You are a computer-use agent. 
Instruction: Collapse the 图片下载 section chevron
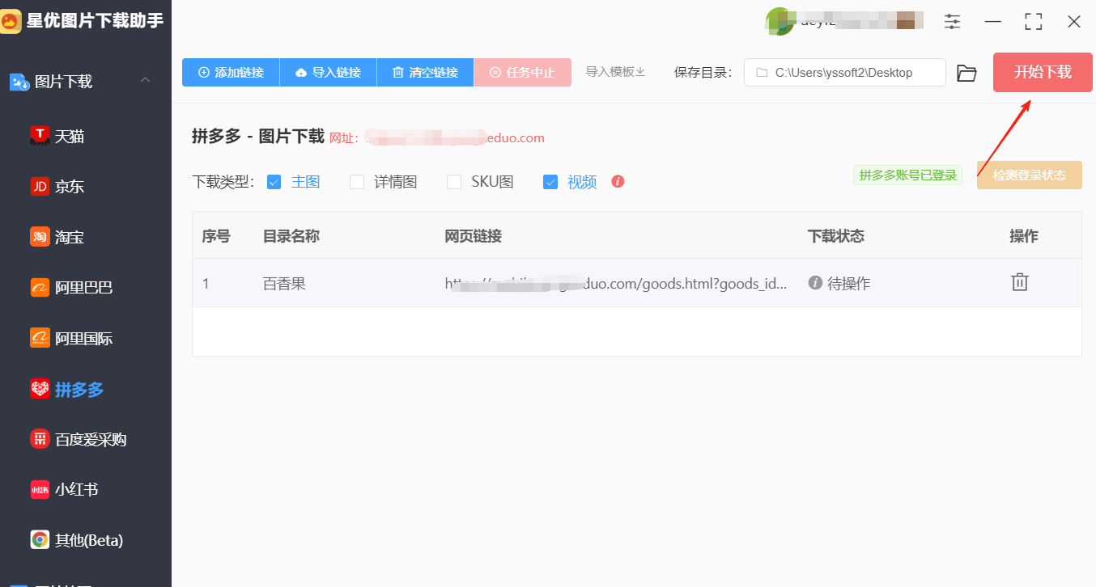pos(145,80)
